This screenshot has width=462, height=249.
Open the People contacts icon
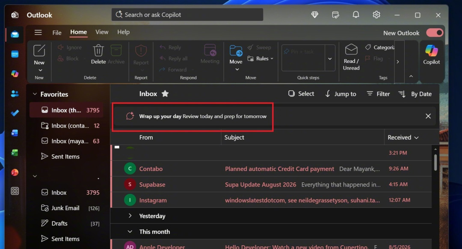(15, 93)
